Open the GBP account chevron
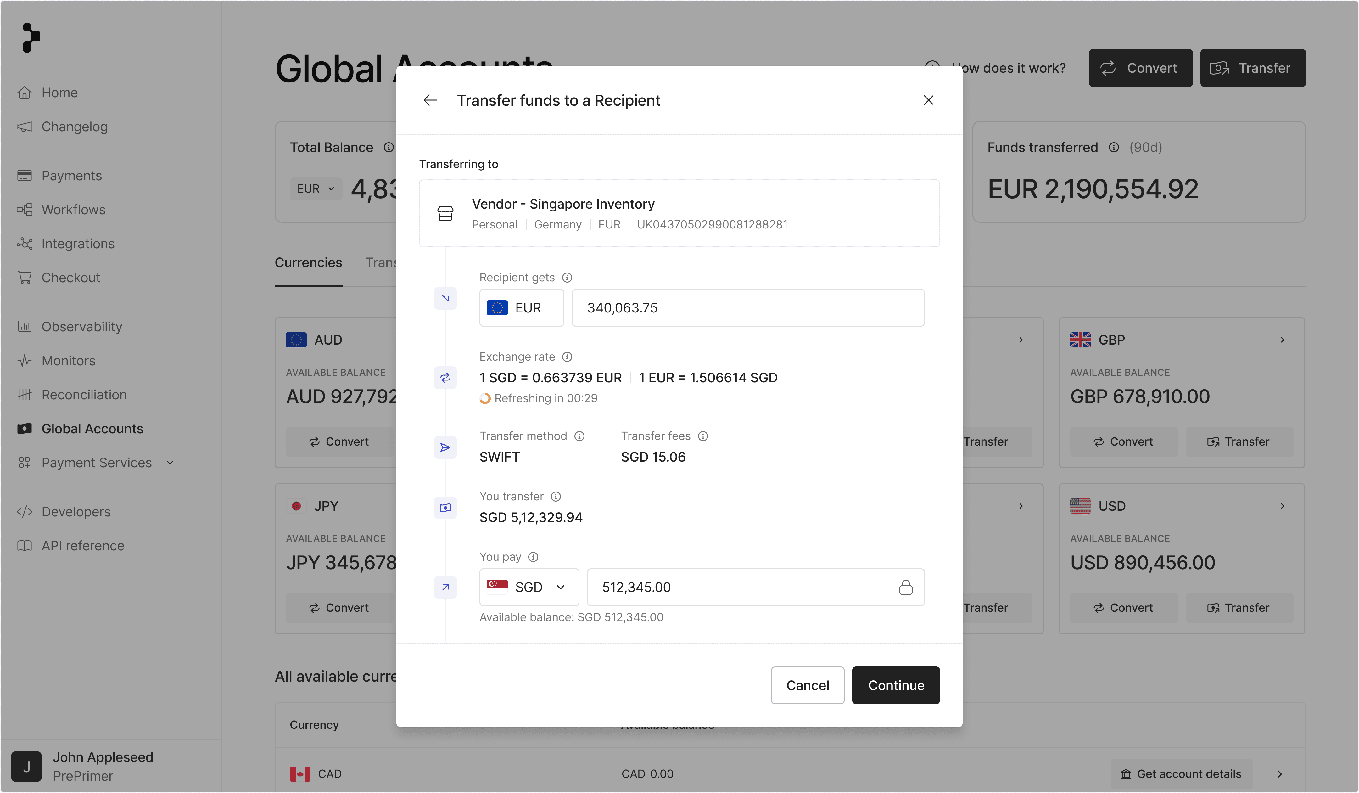Image resolution: width=1359 pixels, height=793 pixels. point(1282,340)
